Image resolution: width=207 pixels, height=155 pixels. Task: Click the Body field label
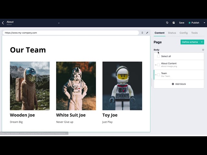[157, 50]
